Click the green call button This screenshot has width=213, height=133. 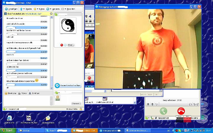(163, 111)
